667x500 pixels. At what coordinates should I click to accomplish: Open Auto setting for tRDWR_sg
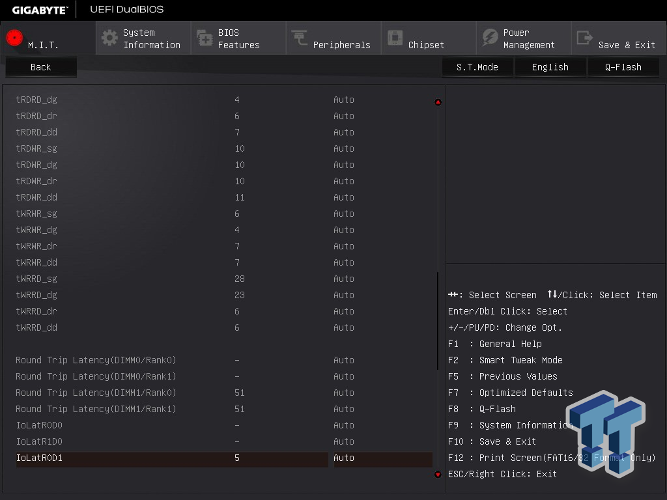pyautogui.click(x=344, y=148)
